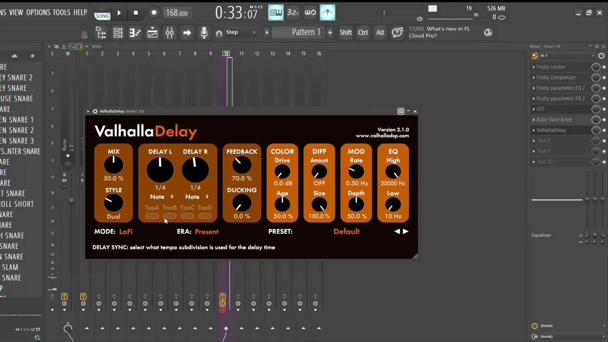Toggle the blend recording icon
Screen dimensions: 608x342
(327, 12)
